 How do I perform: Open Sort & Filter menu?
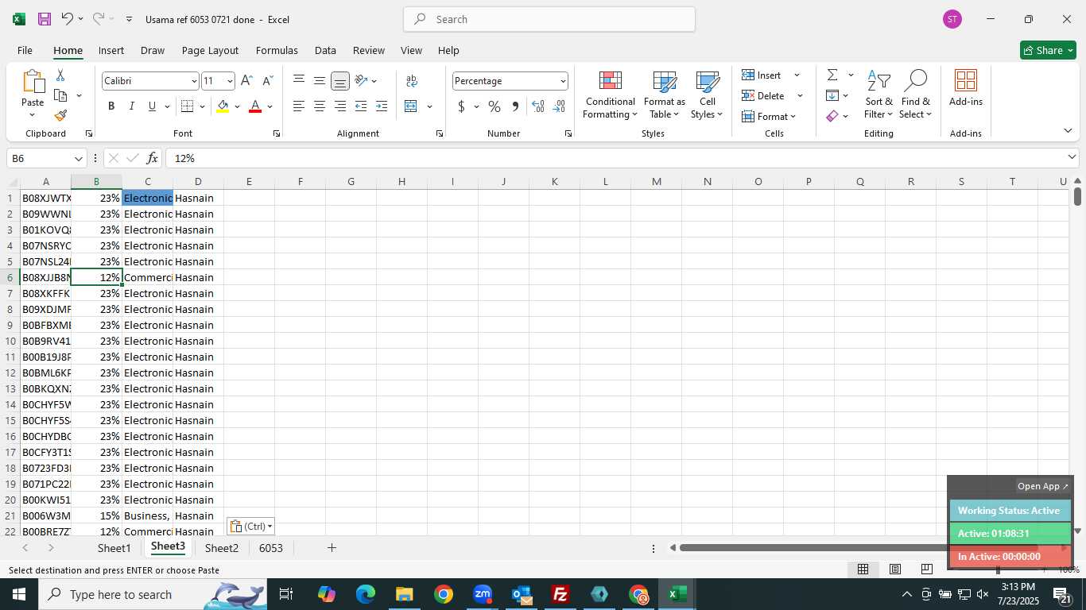pos(878,95)
